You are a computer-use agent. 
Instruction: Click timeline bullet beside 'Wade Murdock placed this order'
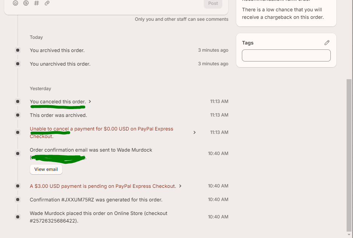18,217
